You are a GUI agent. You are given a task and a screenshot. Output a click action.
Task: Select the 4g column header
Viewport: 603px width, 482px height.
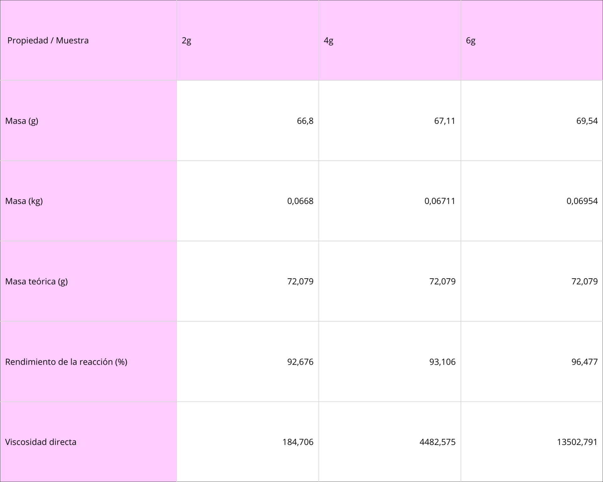(x=390, y=40)
